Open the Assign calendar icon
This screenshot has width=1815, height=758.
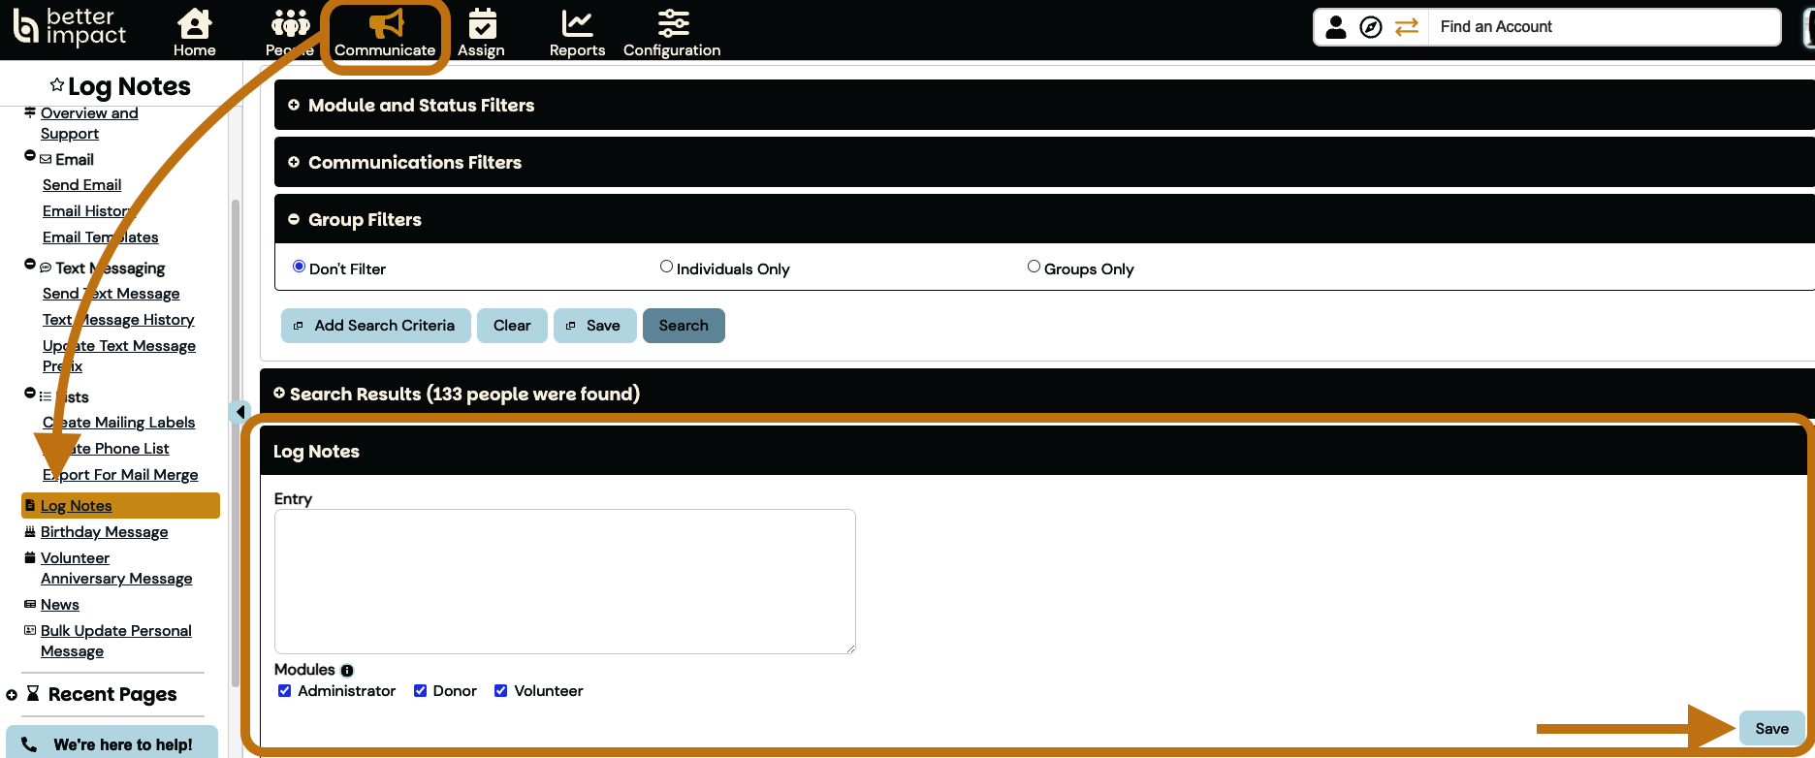pos(481,23)
